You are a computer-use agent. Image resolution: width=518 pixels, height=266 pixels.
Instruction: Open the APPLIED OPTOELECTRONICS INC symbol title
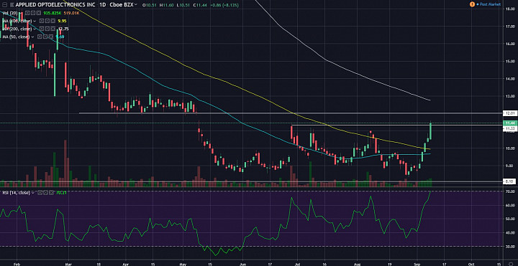click(55, 4)
